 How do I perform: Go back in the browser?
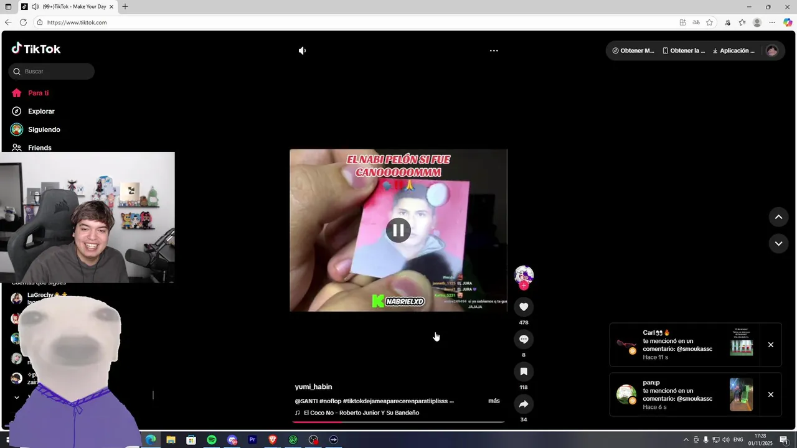pyautogui.click(x=8, y=22)
